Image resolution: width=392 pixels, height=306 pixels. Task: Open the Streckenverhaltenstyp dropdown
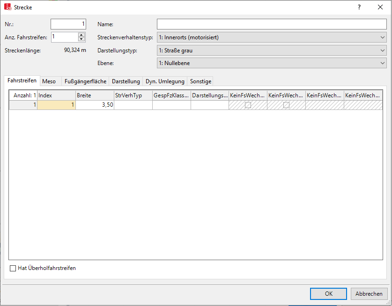pos(272,37)
